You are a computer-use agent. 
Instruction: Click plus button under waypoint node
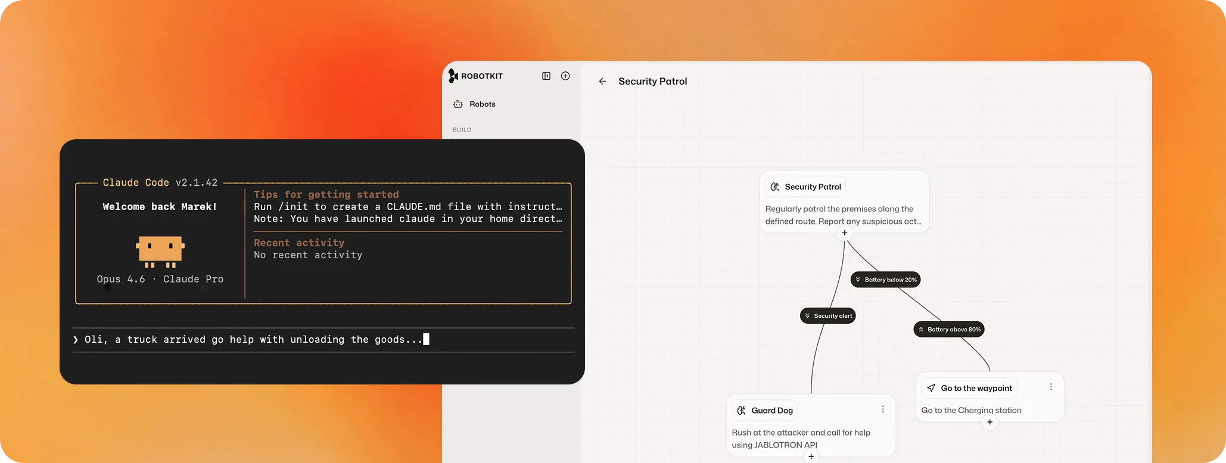pyautogui.click(x=989, y=422)
